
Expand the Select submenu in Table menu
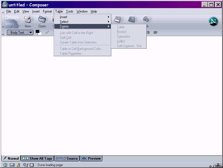(82, 22)
